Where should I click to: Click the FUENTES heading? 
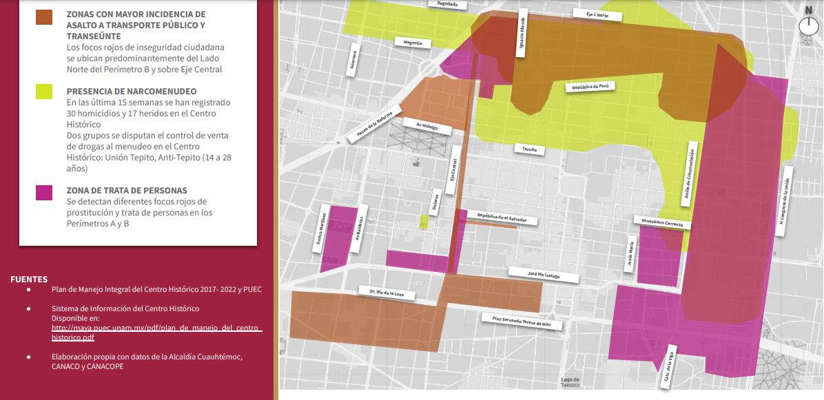(29, 280)
